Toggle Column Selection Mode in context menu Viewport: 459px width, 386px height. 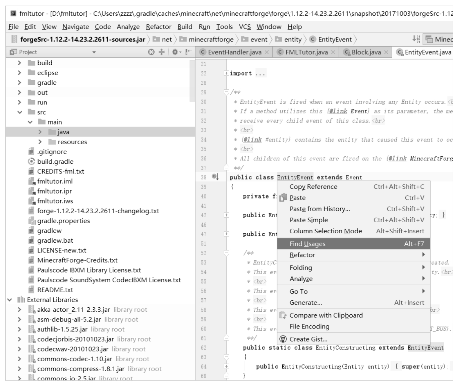coord(326,231)
